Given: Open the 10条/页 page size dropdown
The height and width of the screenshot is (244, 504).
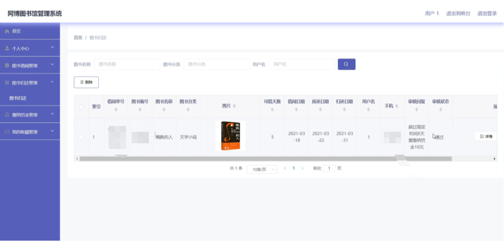Looking at the screenshot, I should coord(262,169).
